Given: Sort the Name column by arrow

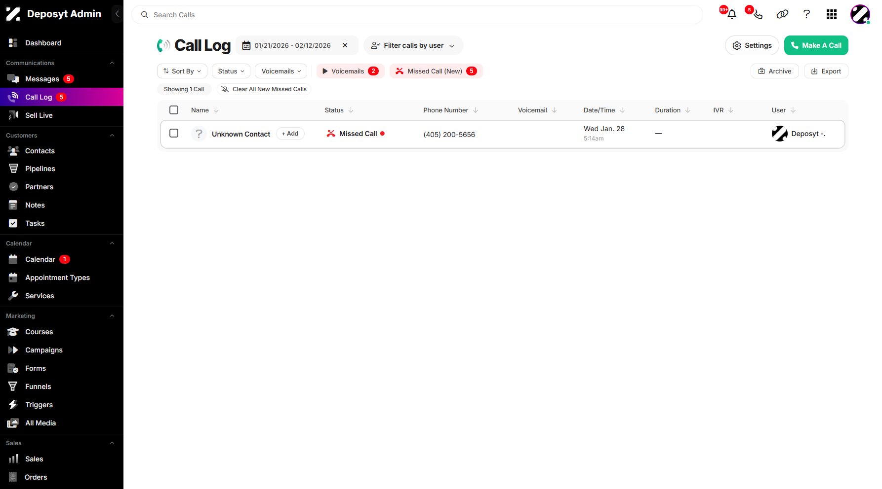Looking at the screenshot, I should (x=216, y=110).
